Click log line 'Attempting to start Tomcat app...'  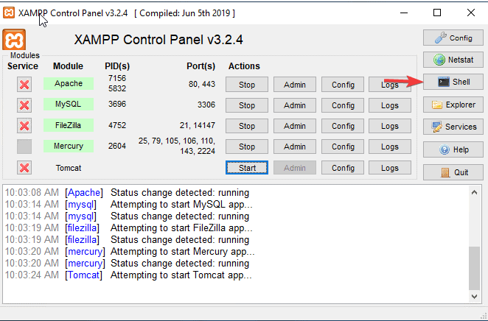coord(181,275)
